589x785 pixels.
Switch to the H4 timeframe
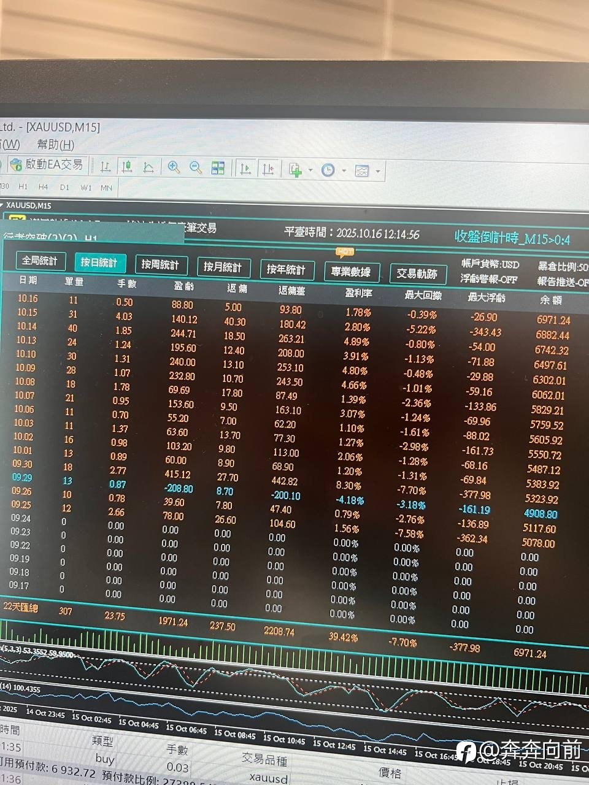[43, 187]
